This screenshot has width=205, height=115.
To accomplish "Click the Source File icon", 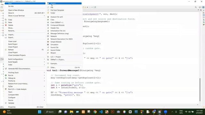I will click(48, 47).
